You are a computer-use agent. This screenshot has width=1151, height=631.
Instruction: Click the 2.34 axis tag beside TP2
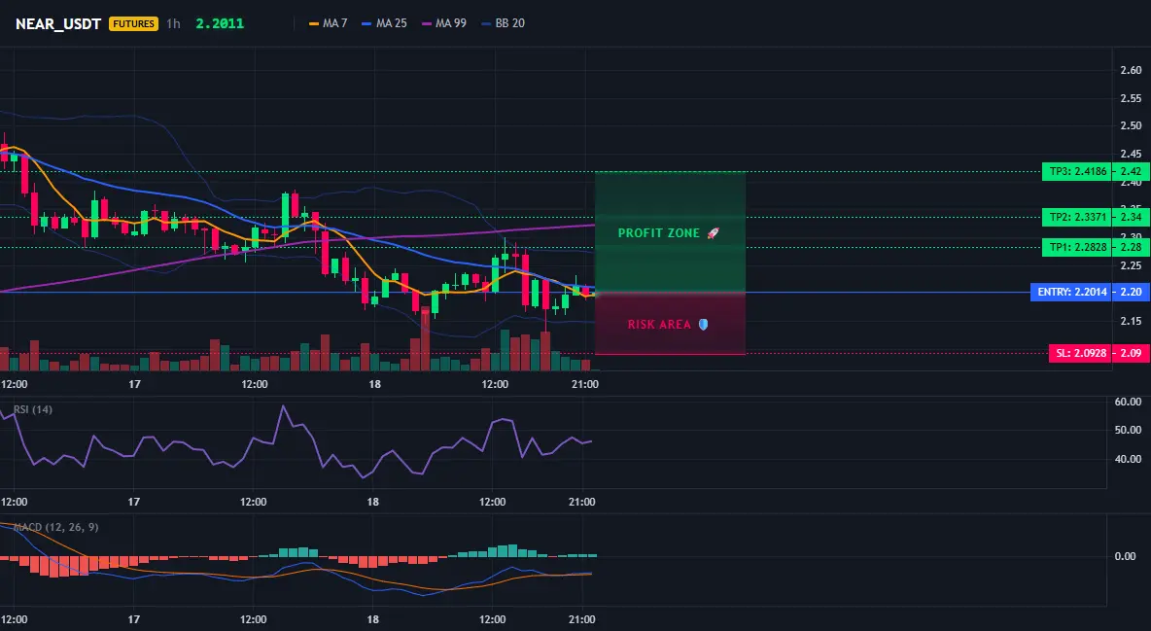(x=1132, y=218)
